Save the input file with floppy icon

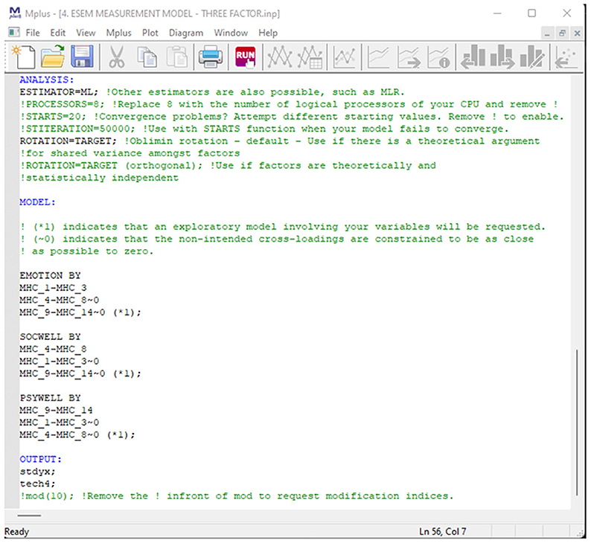[82, 57]
